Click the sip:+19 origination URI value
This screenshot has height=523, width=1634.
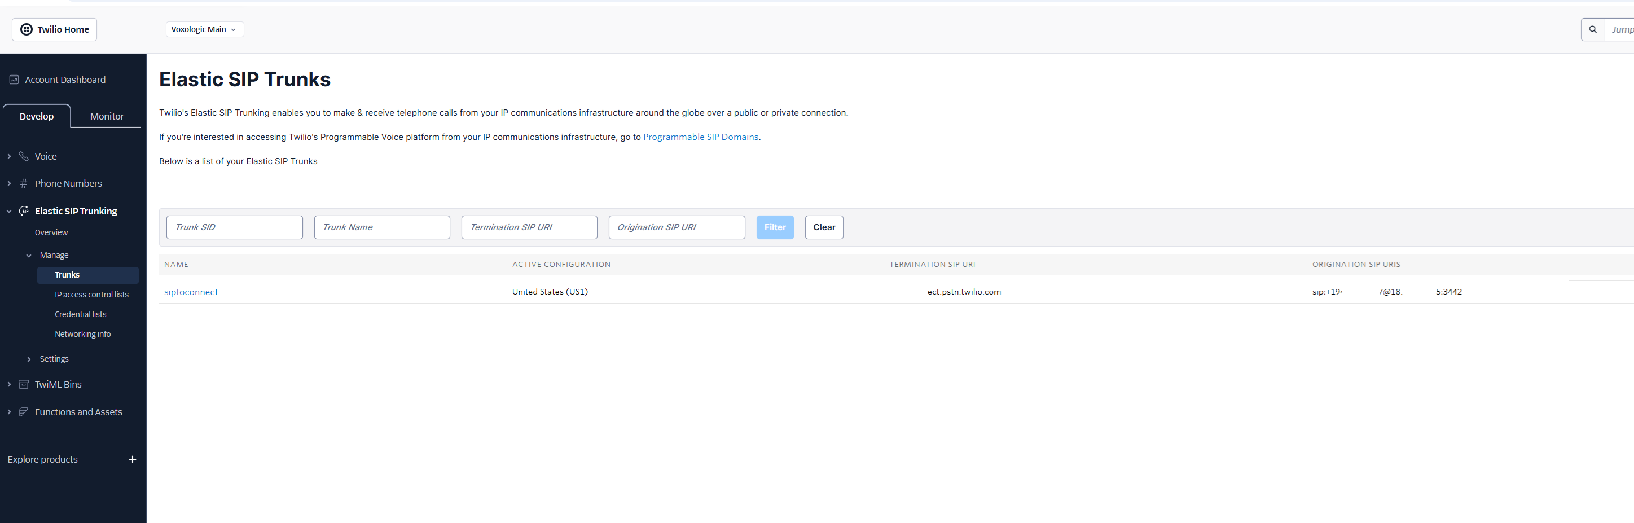[1387, 292]
